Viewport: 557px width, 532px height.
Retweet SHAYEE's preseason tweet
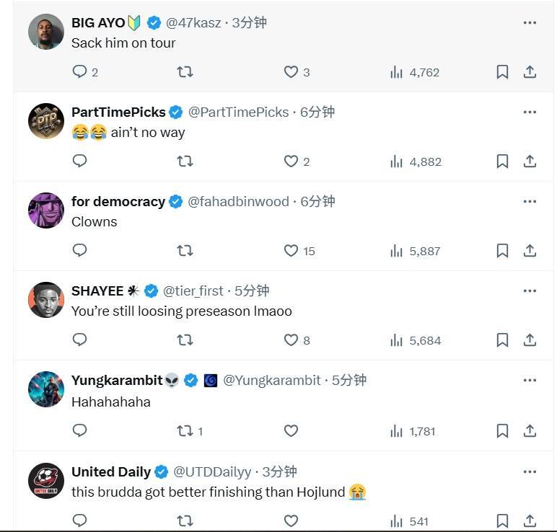click(185, 340)
